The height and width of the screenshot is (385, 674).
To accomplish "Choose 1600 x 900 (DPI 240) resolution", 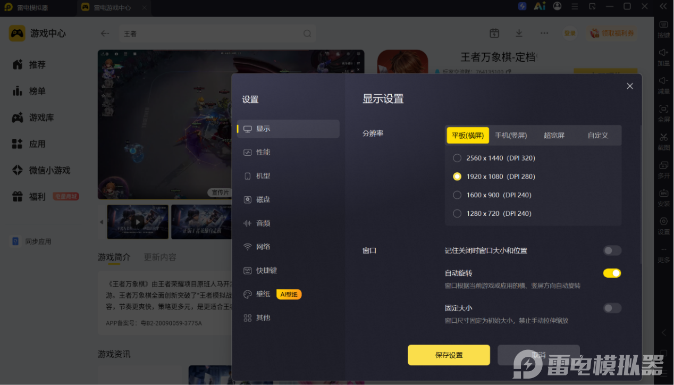I will point(492,195).
